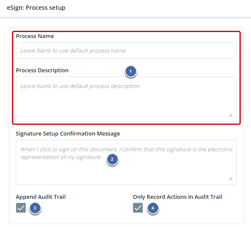Viewport: 251px width, 227px height.
Task: Click the eSign: Process setup heading
Action: coord(36,8)
